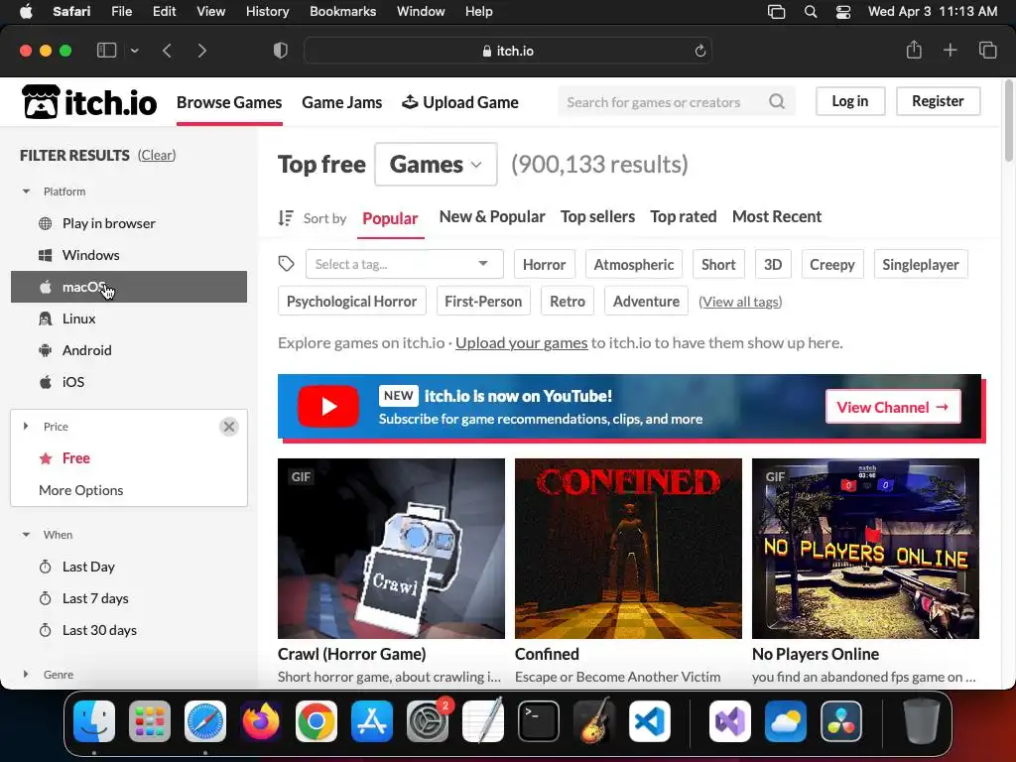Sort by Top rated

pos(683,217)
